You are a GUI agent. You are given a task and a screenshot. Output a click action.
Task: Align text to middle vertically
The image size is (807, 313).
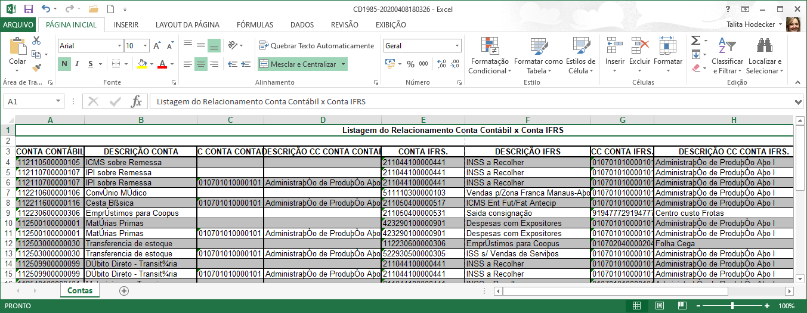(x=201, y=45)
